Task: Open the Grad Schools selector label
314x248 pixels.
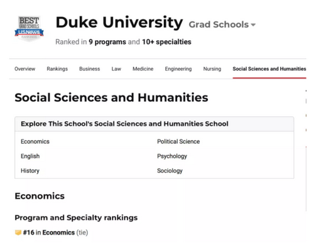Action: point(219,24)
